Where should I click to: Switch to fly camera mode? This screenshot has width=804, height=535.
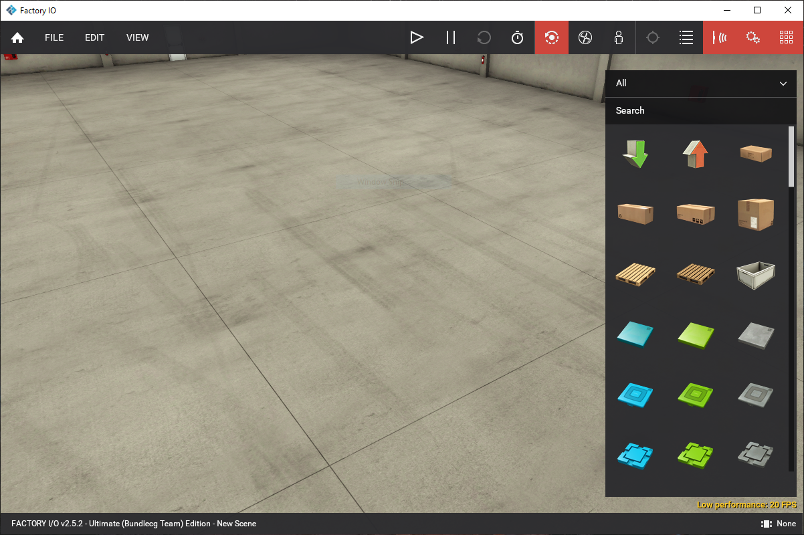click(x=585, y=37)
